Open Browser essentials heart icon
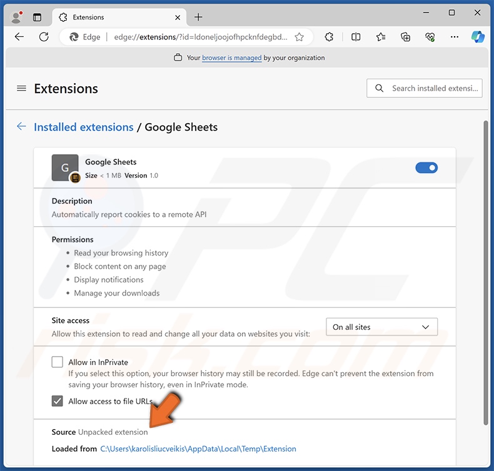The image size is (494, 471). [x=430, y=37]
